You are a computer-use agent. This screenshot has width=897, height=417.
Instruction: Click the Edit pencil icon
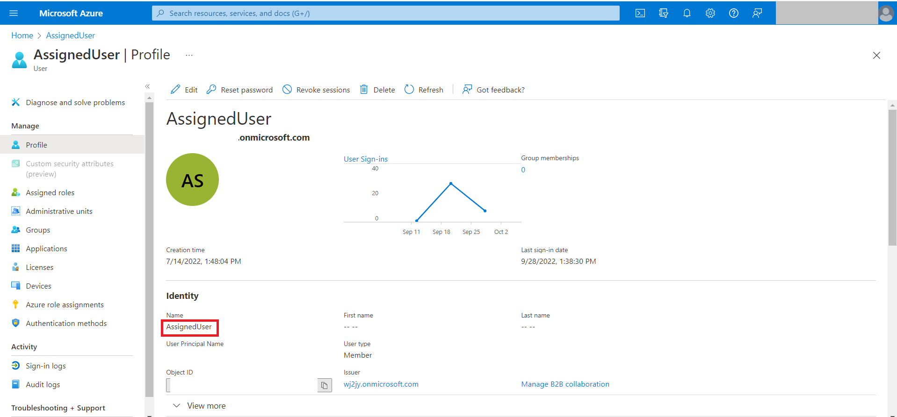pos(175,89)
